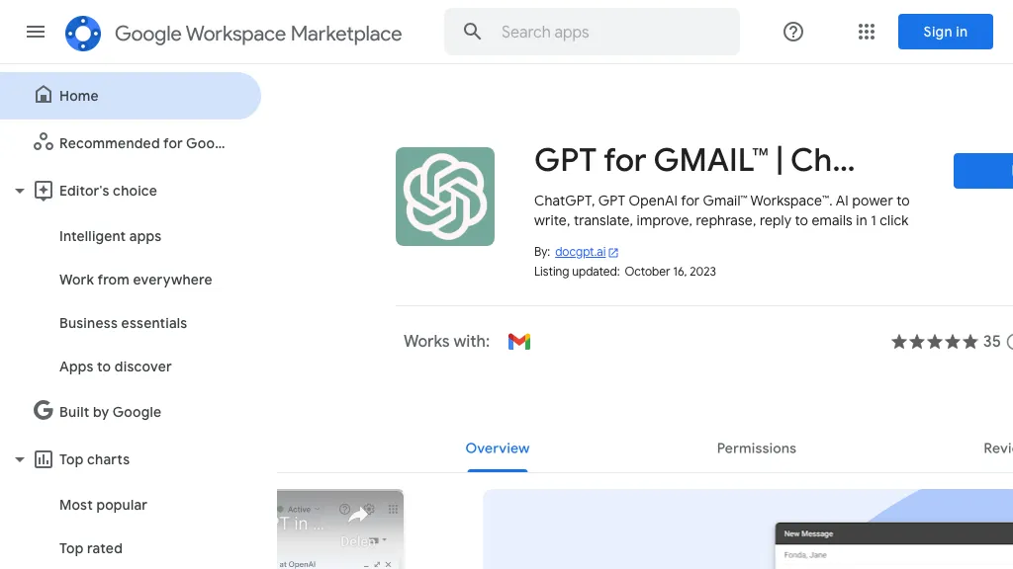Screen dimensions: 1013x569
Task: Switch to the Permissions tab
Action: tap(756, 448)
